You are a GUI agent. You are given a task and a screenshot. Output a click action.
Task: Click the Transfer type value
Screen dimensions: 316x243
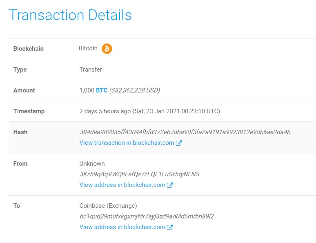pos(91,70)
